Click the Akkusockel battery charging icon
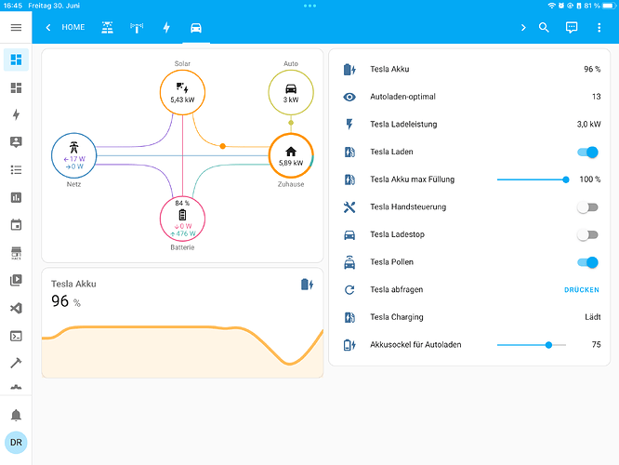Image resolution: width=619 pixels, height=465 pixels. (x=349, y=345)
